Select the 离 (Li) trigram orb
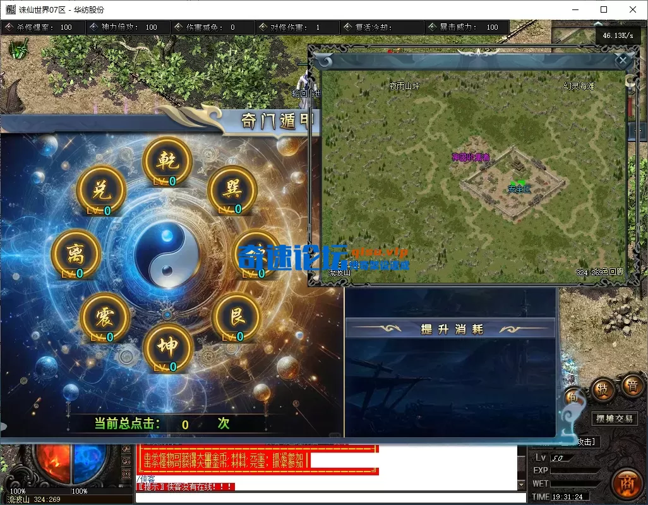Image resolution: width=648 pixels, height=505 pixels. 76,255
